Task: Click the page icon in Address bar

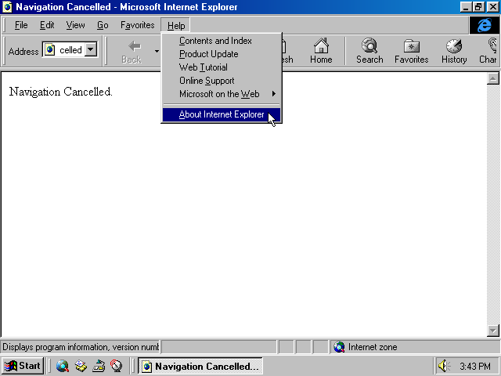Action: click(x=49, y=49)
